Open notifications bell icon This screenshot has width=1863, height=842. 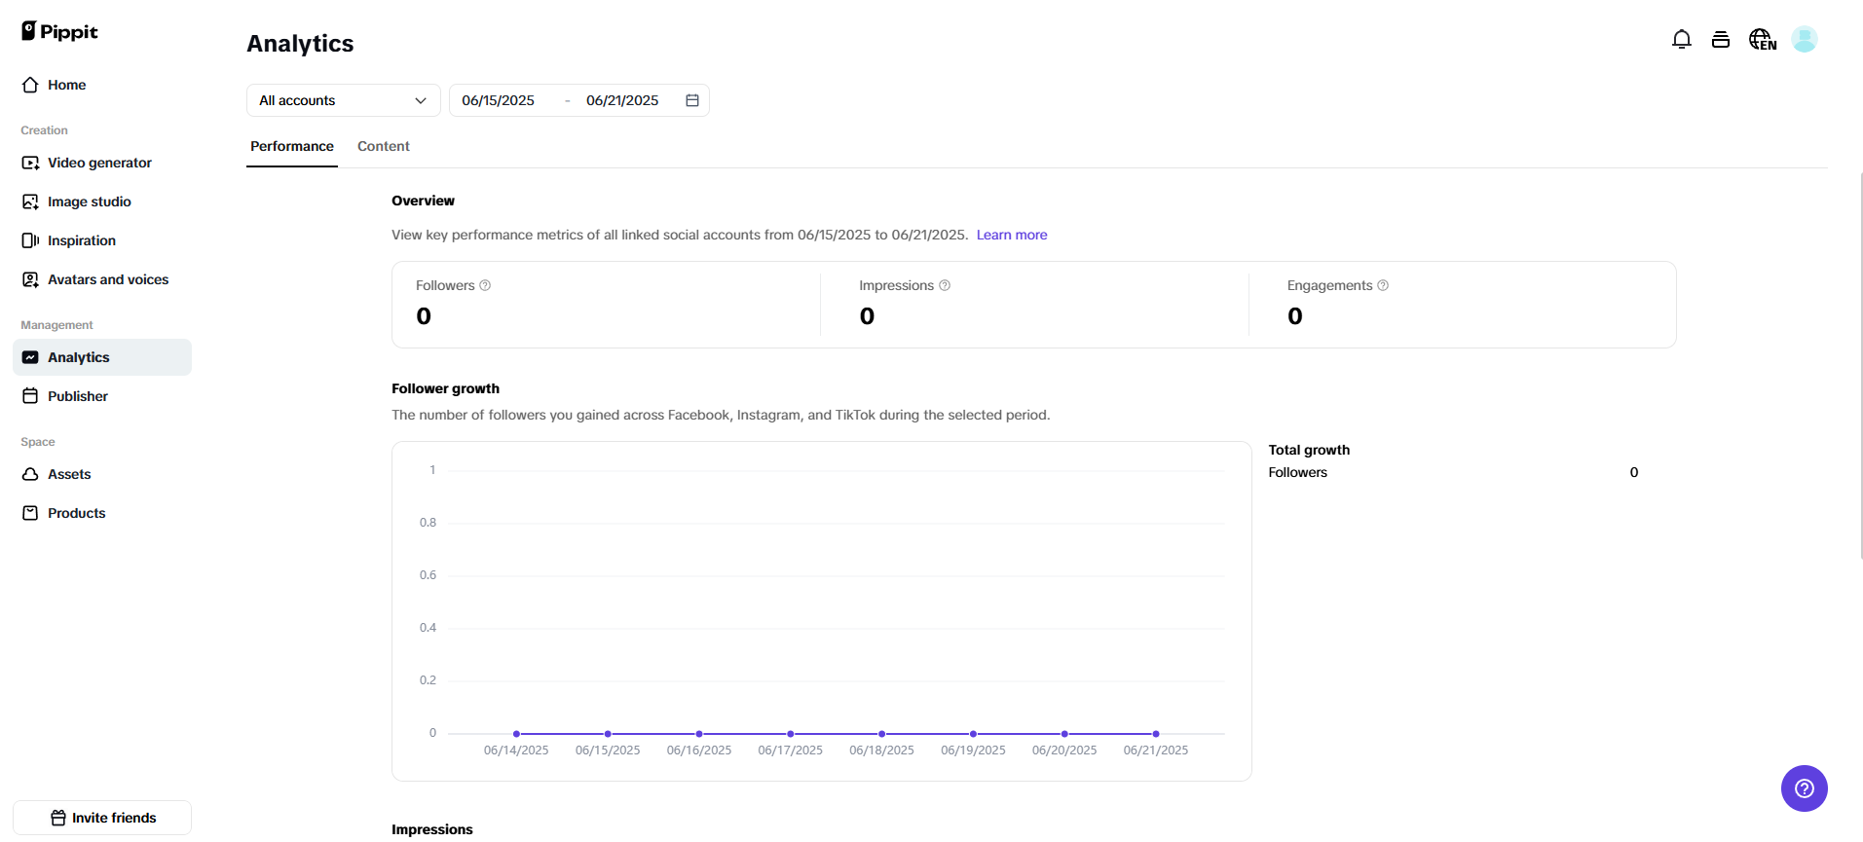[1682, 39]
